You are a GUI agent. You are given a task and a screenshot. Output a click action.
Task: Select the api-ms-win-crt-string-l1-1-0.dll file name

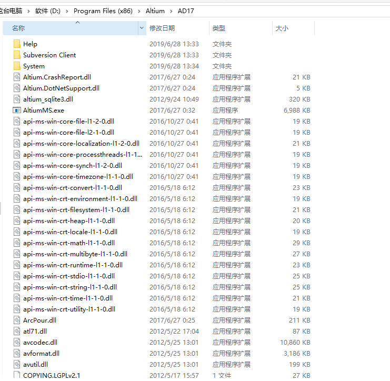pyautogui.click(x=70, y=287)
